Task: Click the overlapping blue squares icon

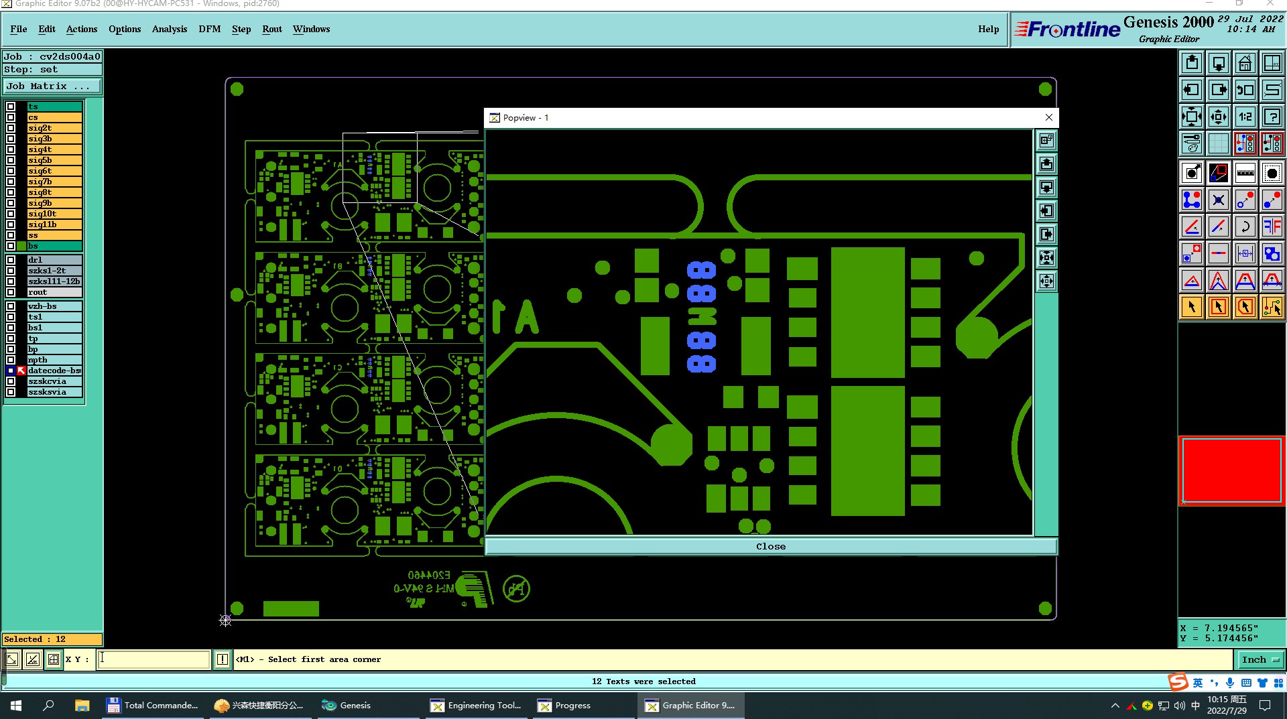Action: click(1272, 253)
